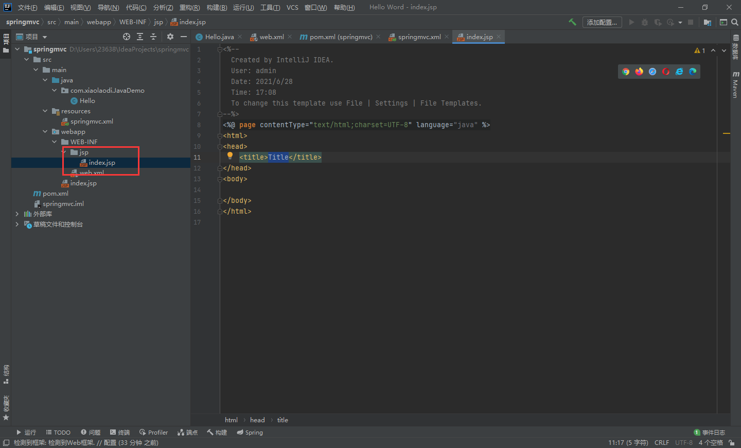Screen dimensions: 741x448
Task: Open the 终端 terminal tool window
Action: [x=120, y=433]
